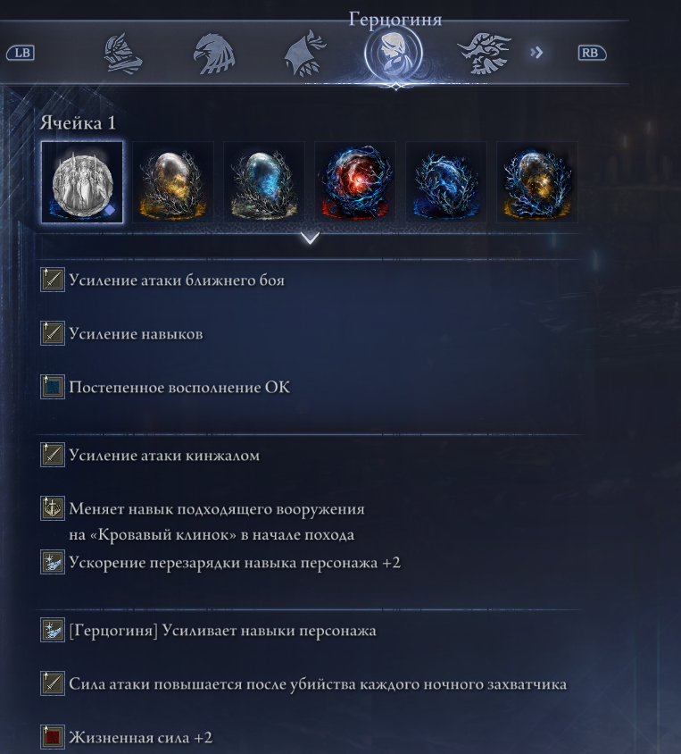The height and width of the screenshot is (754, 681).
Task: Click the sword icon beside Усиление навыков
Action: 53,333
